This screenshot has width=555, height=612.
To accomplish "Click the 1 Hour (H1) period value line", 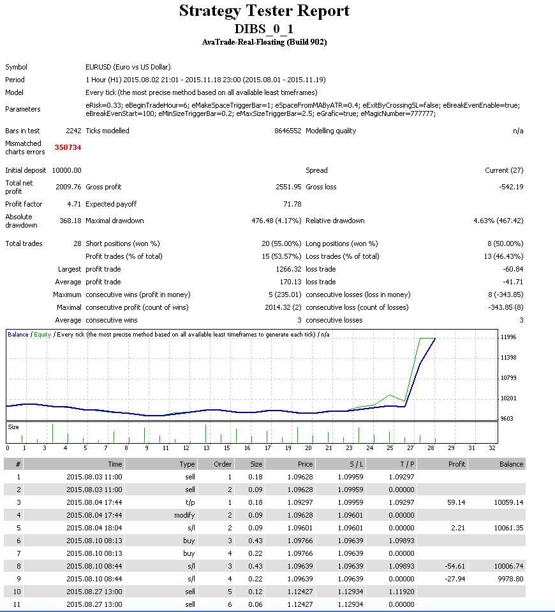I will click(205, 80).
